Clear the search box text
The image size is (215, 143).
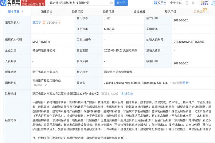[111, 3]
